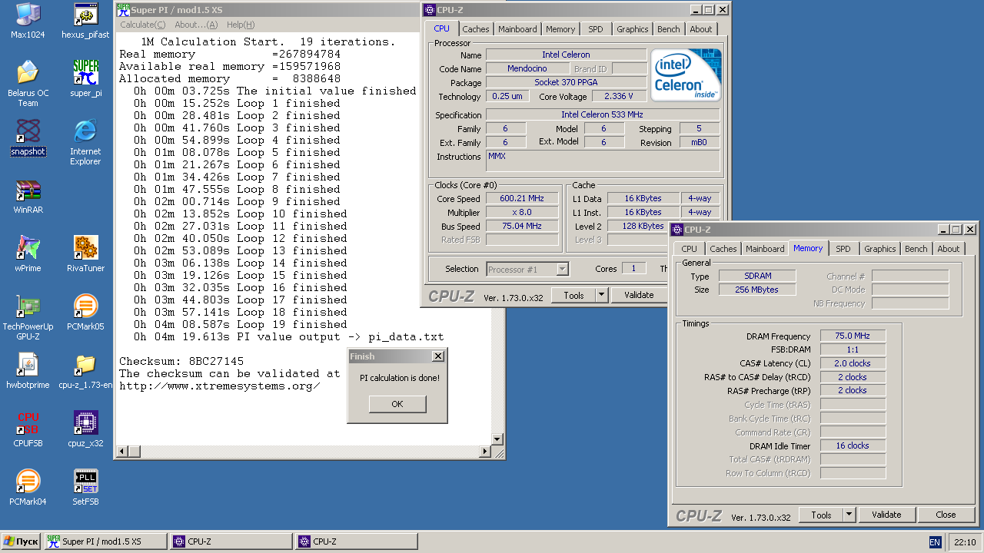Image resolution: width=984 pixels, height=553 pixels.
Task: Open PCMark04 desktop shortcut
Action: pyautogui.click(x=28, y=488)
